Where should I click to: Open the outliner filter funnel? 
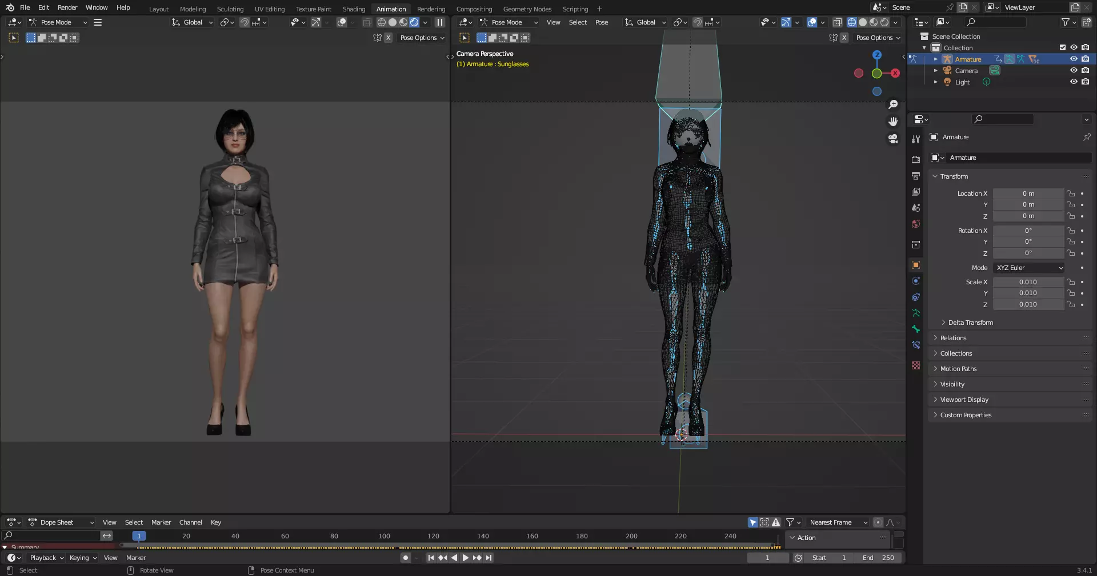point(1066,22)
